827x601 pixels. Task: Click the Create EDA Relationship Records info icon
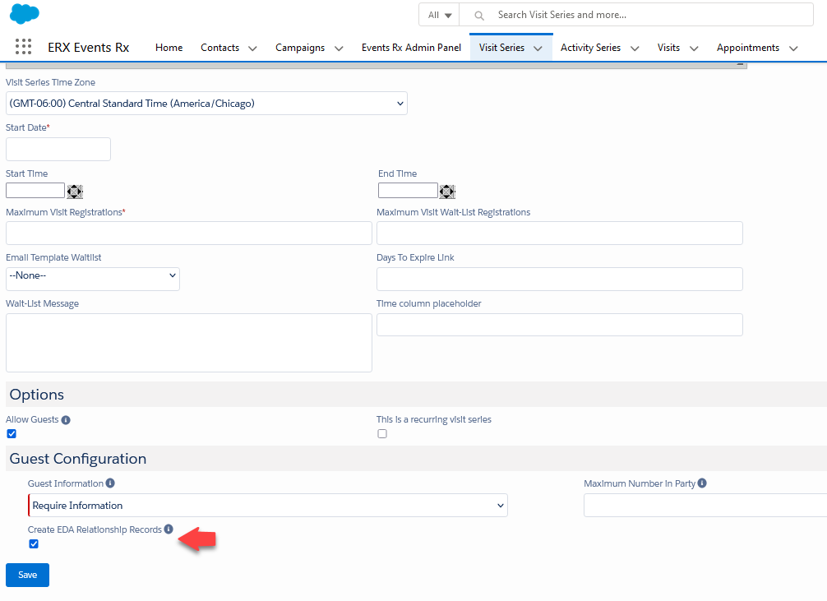click(169, 529)
